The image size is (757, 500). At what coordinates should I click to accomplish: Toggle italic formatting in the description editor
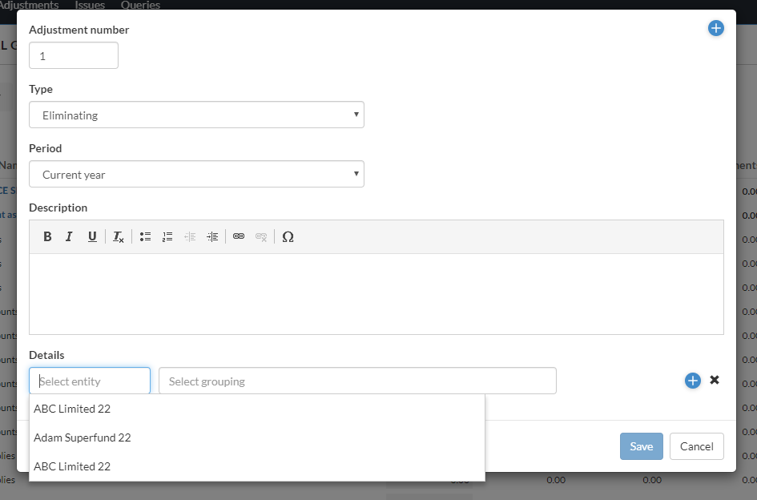coord(69,236)
